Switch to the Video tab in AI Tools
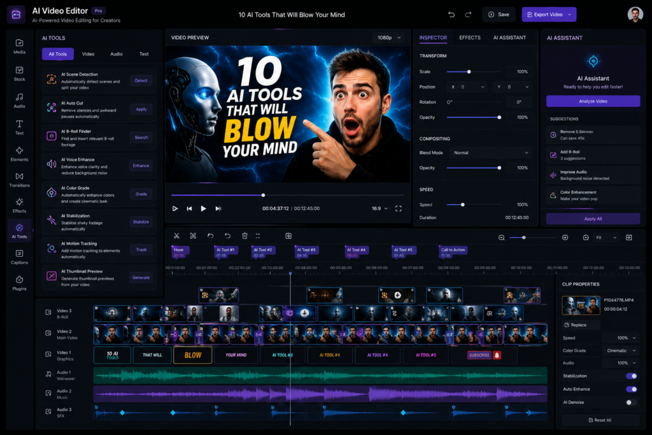Viewport: 652px width, 435px height. 88,54
